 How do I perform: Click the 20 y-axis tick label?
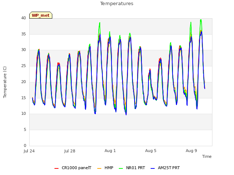click(x=23, y=82)
